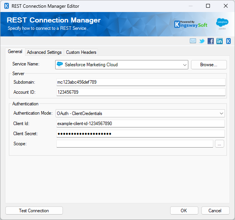Open the Scope ellipsis picker button

click(220, 144)
